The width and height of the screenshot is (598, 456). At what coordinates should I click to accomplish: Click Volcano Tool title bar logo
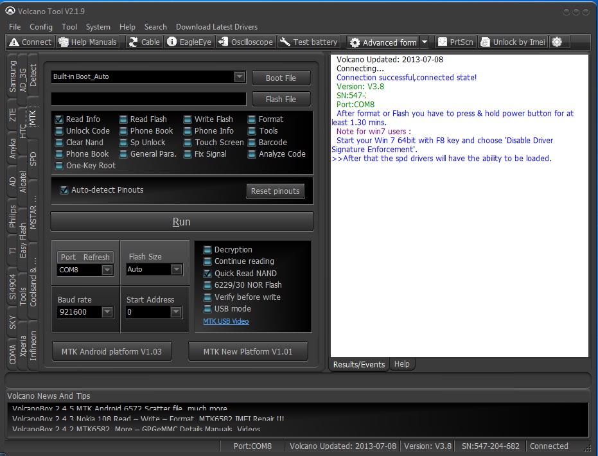tap(10, 11)
